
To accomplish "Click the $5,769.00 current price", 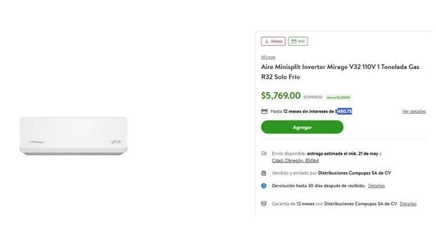I will pyautogui.click(x=281, y=96).
